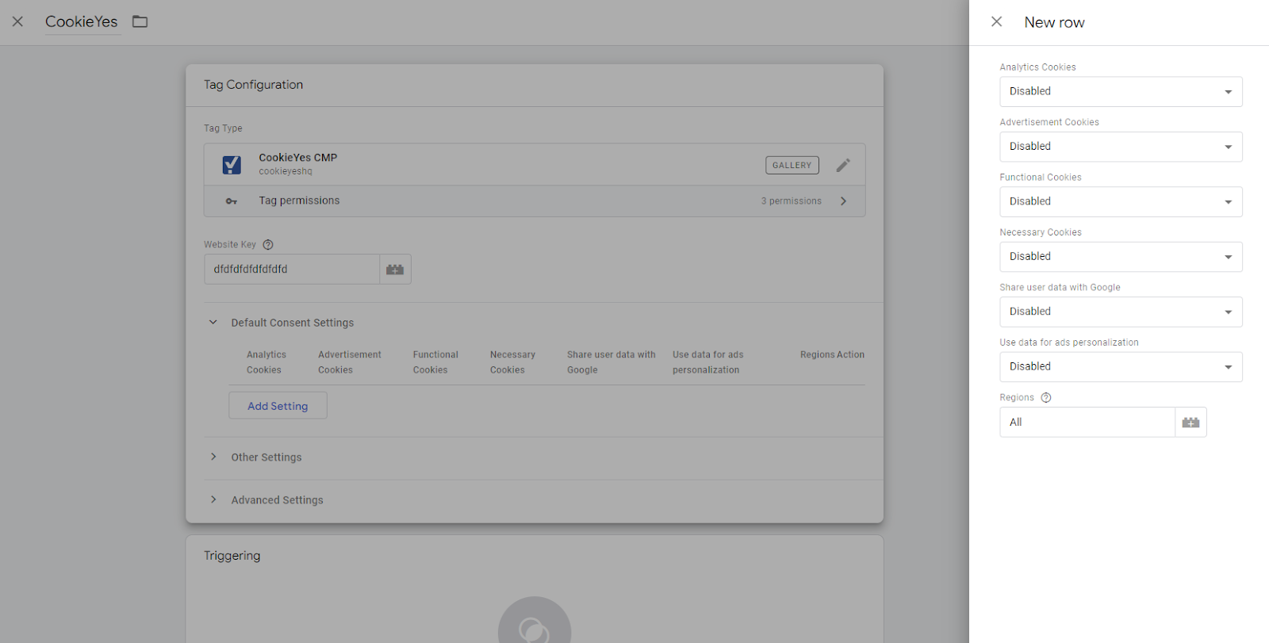Image resolution: width=1269 pixels, height=643 pixels.
Task: Close the New row panel
Action: (x=997, y=22)
